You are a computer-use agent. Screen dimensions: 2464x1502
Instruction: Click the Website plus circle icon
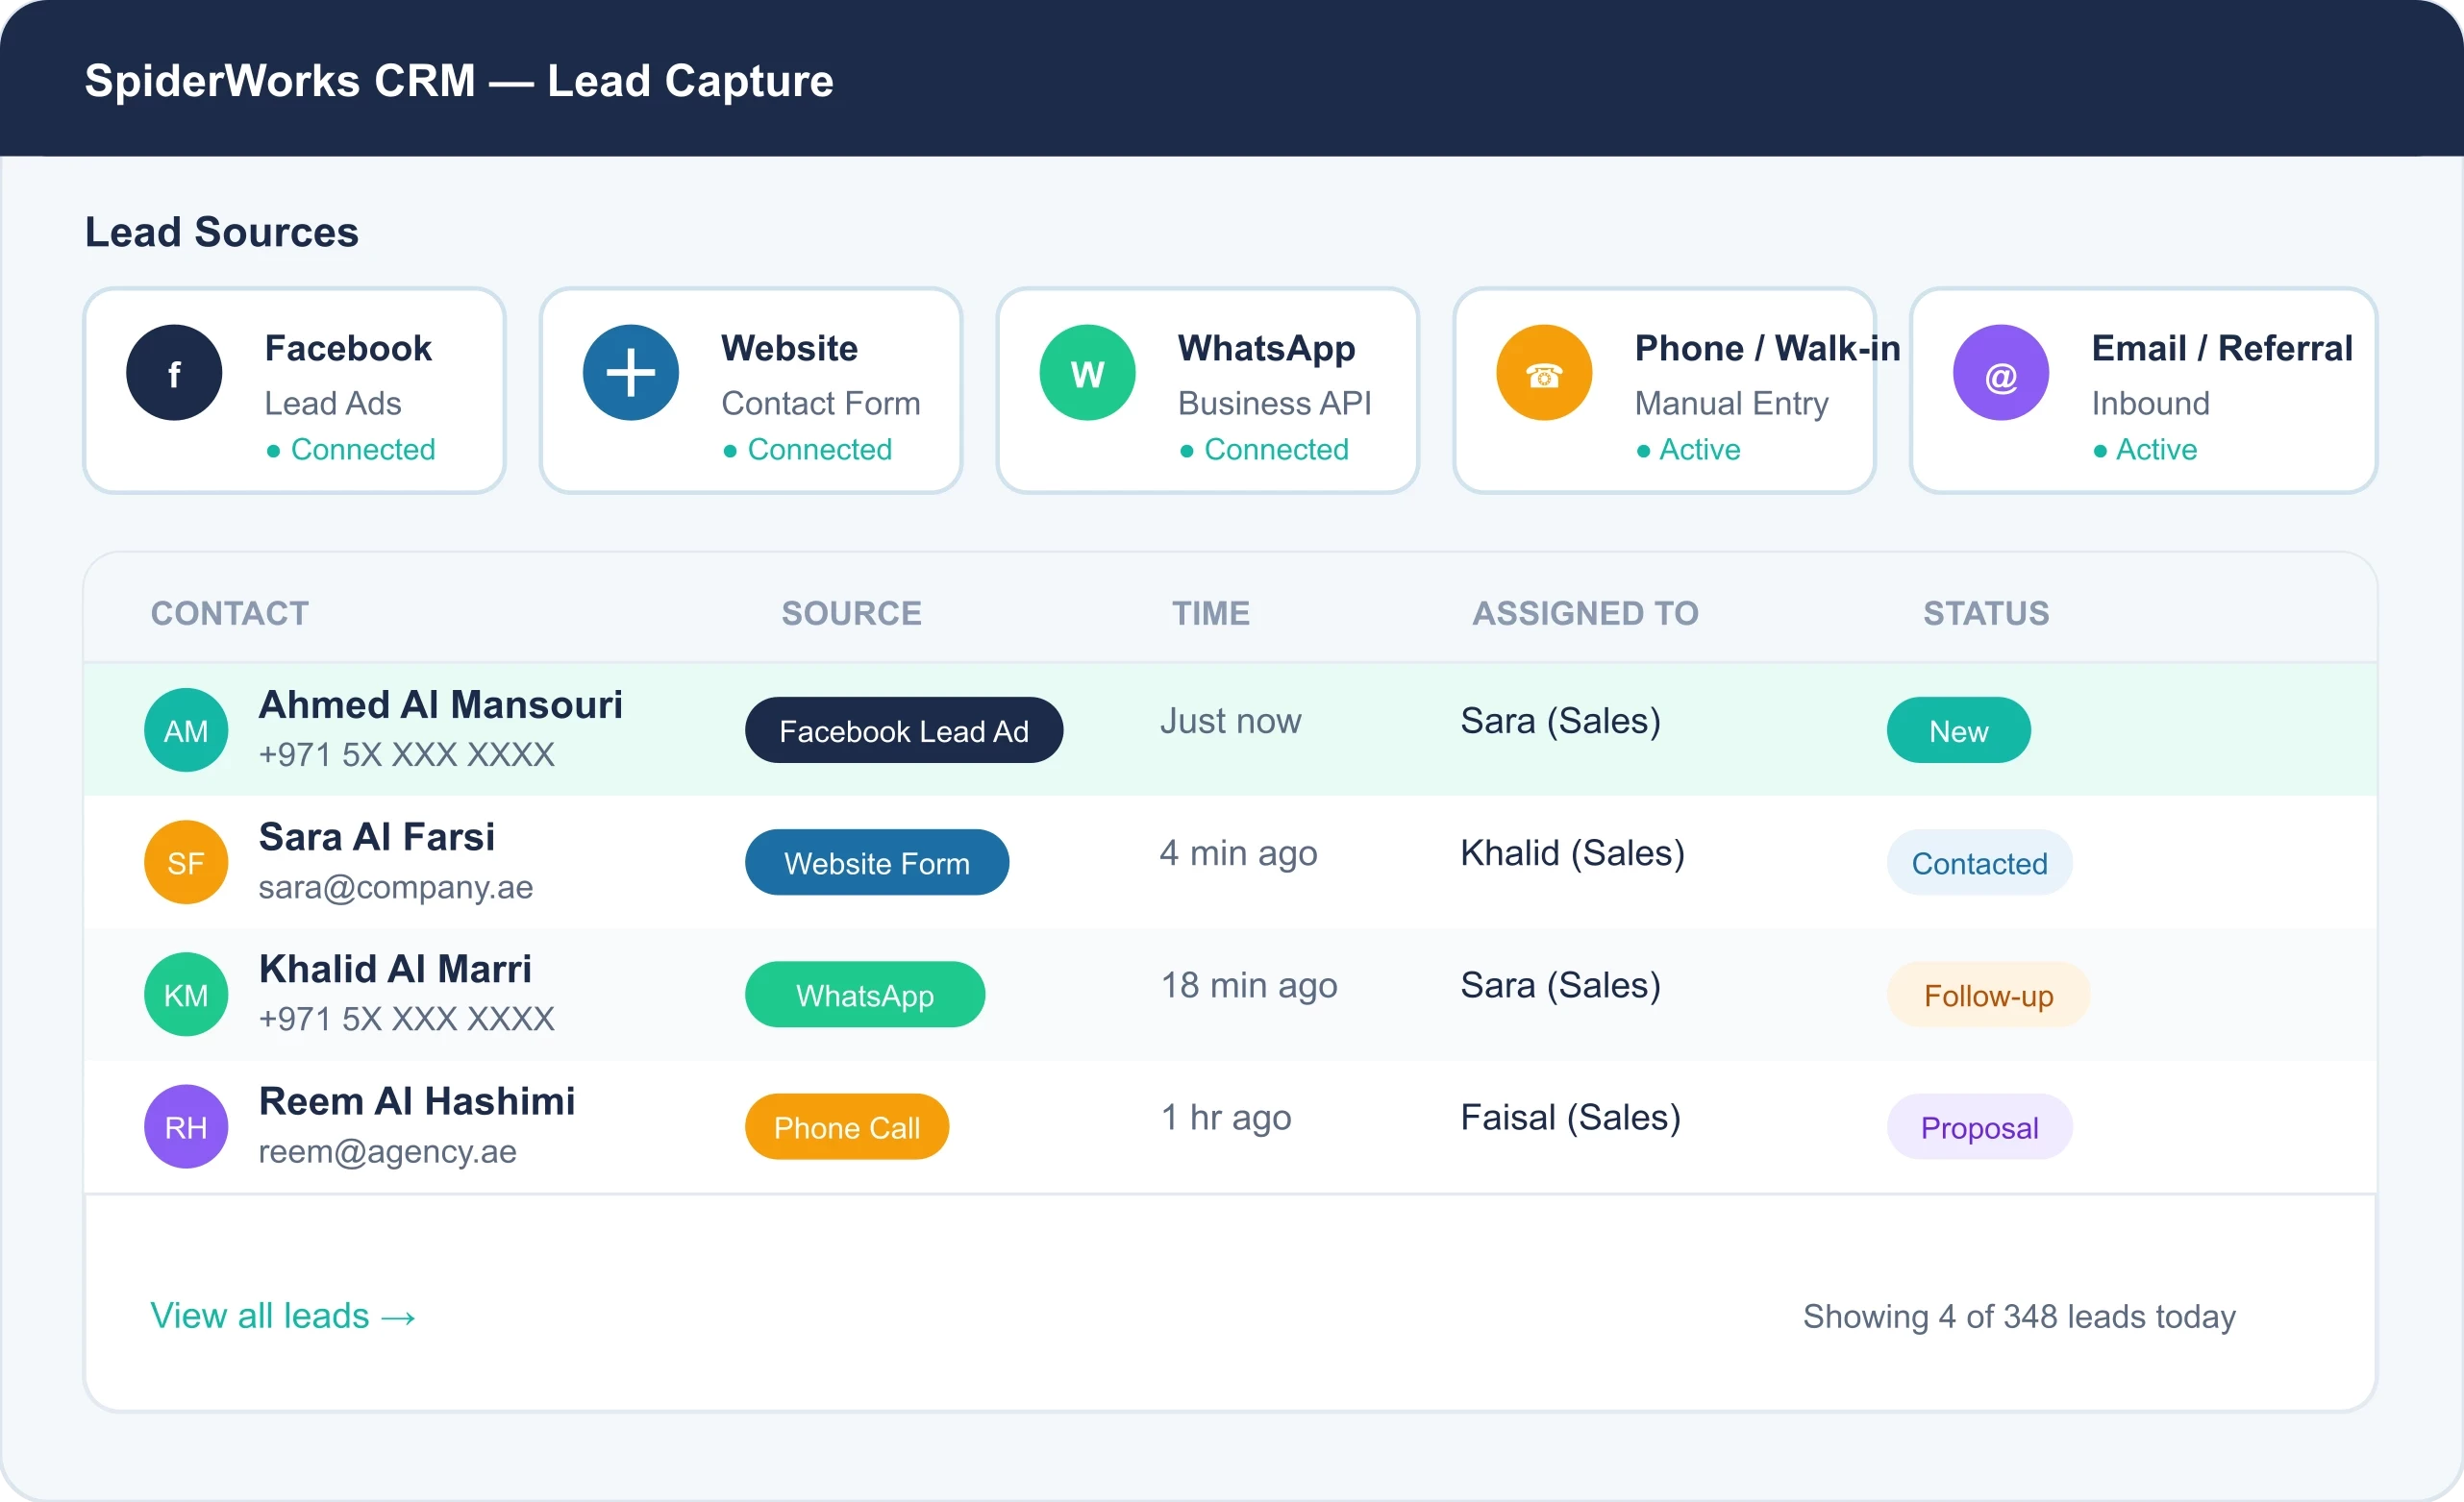(x=631, y=373)
